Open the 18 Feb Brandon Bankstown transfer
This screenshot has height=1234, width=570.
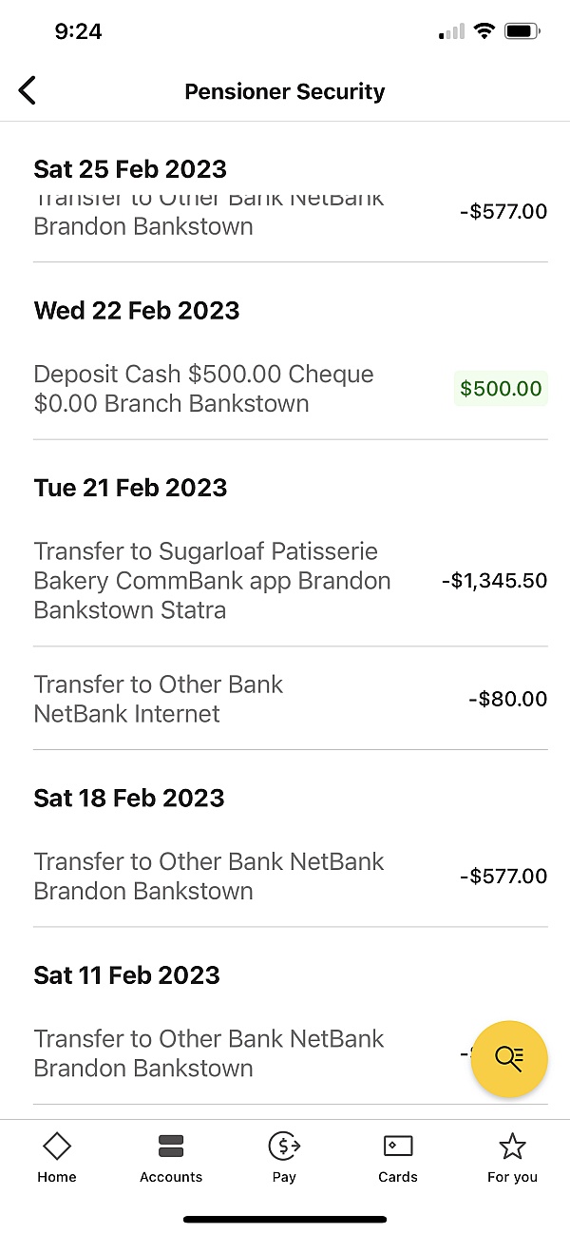(x=209, y=876)
